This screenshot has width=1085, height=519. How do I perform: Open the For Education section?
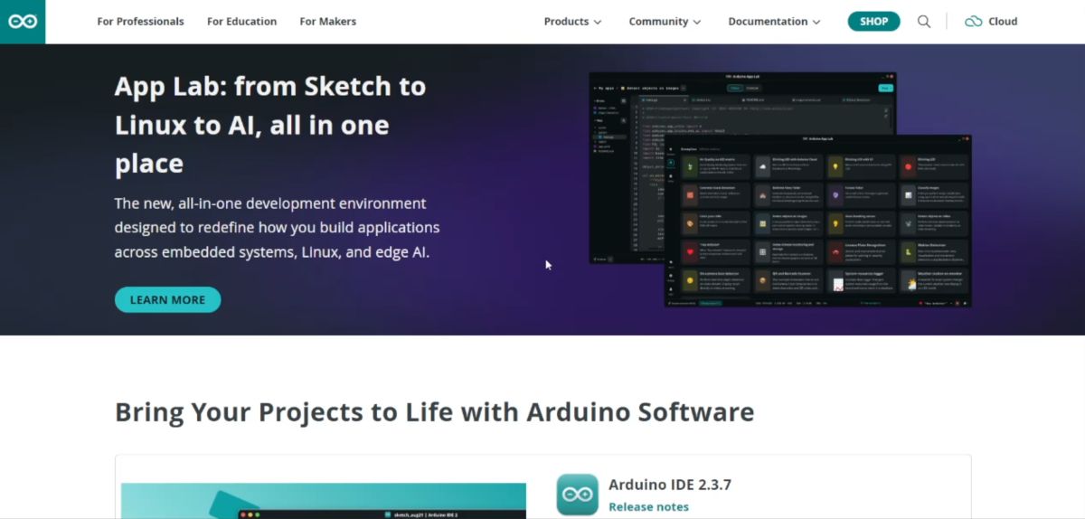click(241, 22)
